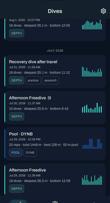
Task: Open the note icon beside Afternoon Freedive
Action: [x=49, y=98]
